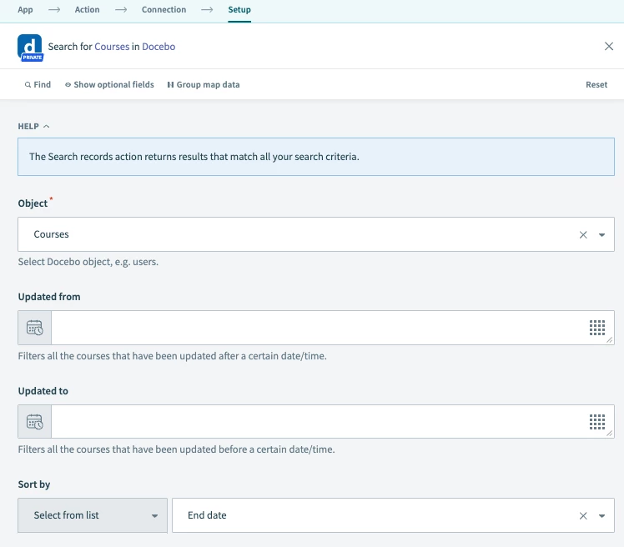Collapse the HELP section
Image resolution: width=624 pixels, height=547 pixels.
(34, 127)
